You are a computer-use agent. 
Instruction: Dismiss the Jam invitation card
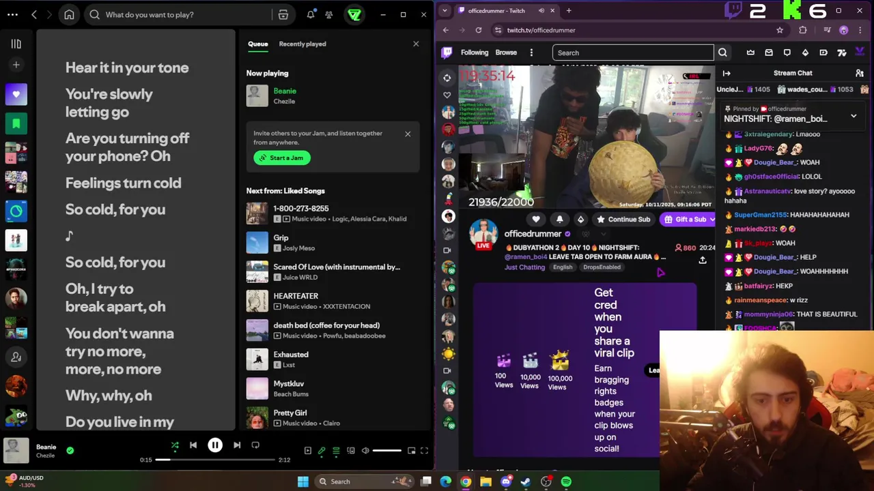coord(408,134)
